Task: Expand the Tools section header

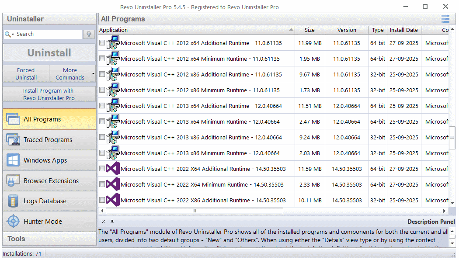Action: pos(49,239)
